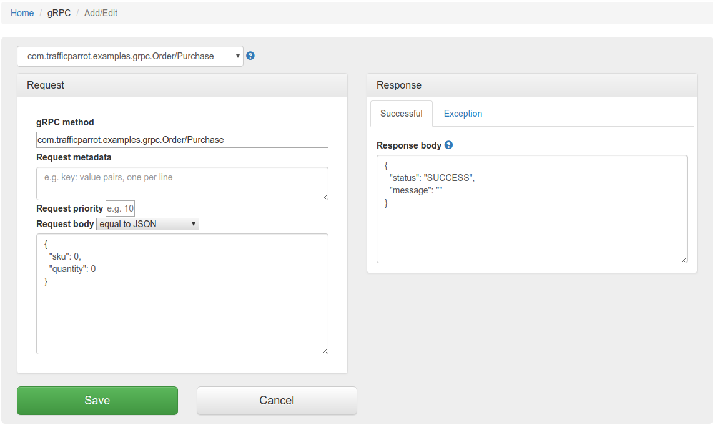The height and width of the screenshot is (425, 715).
Task: Click the Add/Edit breadcrumb item
Action: pos(101,13)
